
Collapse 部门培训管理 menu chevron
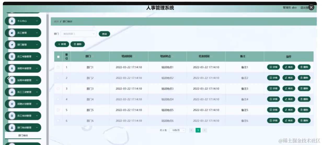37,128
